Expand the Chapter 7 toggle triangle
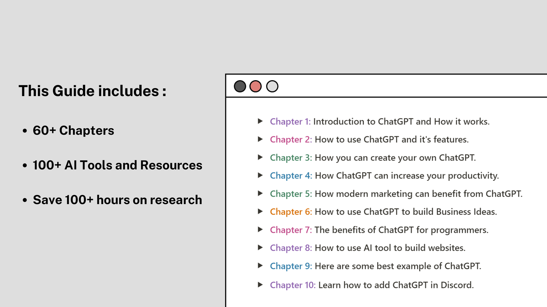This screenshot has width=547, height=307. pyautogui.click(x=260, y=229)
